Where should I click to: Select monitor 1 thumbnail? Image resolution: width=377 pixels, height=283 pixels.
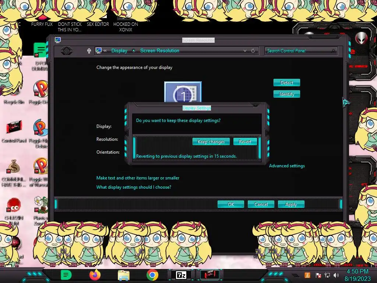(x=183, y=92)
